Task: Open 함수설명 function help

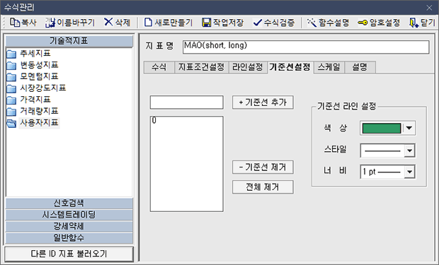Action: (328, 23)
